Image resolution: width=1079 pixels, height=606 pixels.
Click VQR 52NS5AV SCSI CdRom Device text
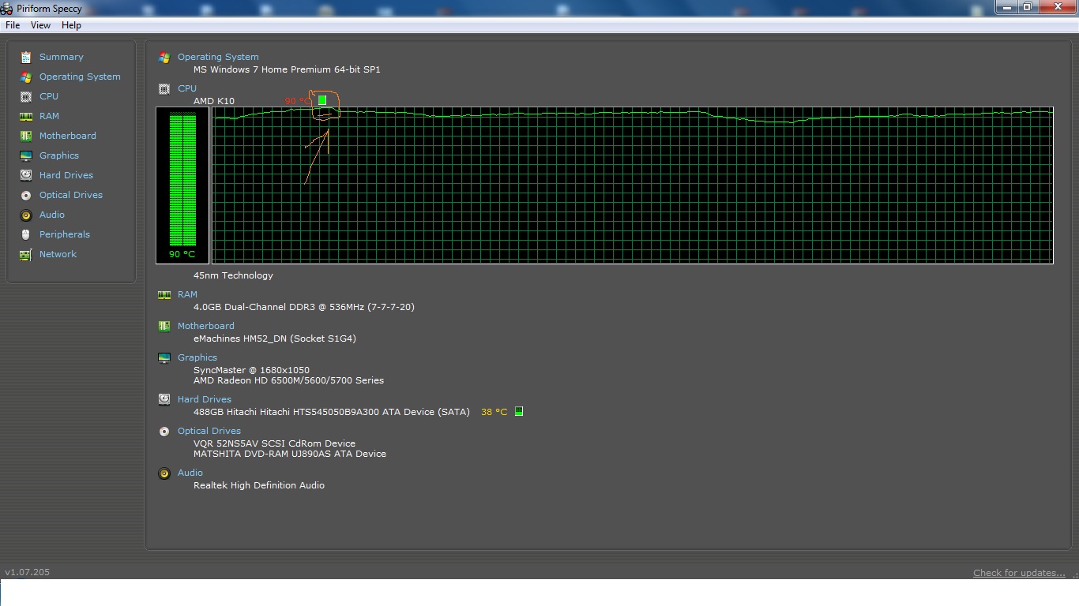coord(274,443)
